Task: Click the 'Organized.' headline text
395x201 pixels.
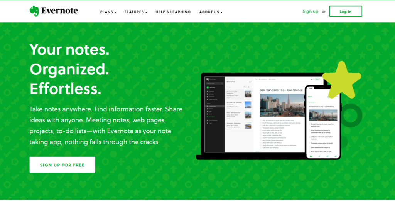Action: click(x=69, y=69)
